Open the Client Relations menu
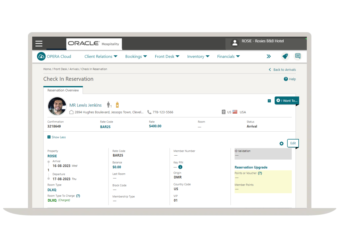339x248 pixels. point(101,56)
